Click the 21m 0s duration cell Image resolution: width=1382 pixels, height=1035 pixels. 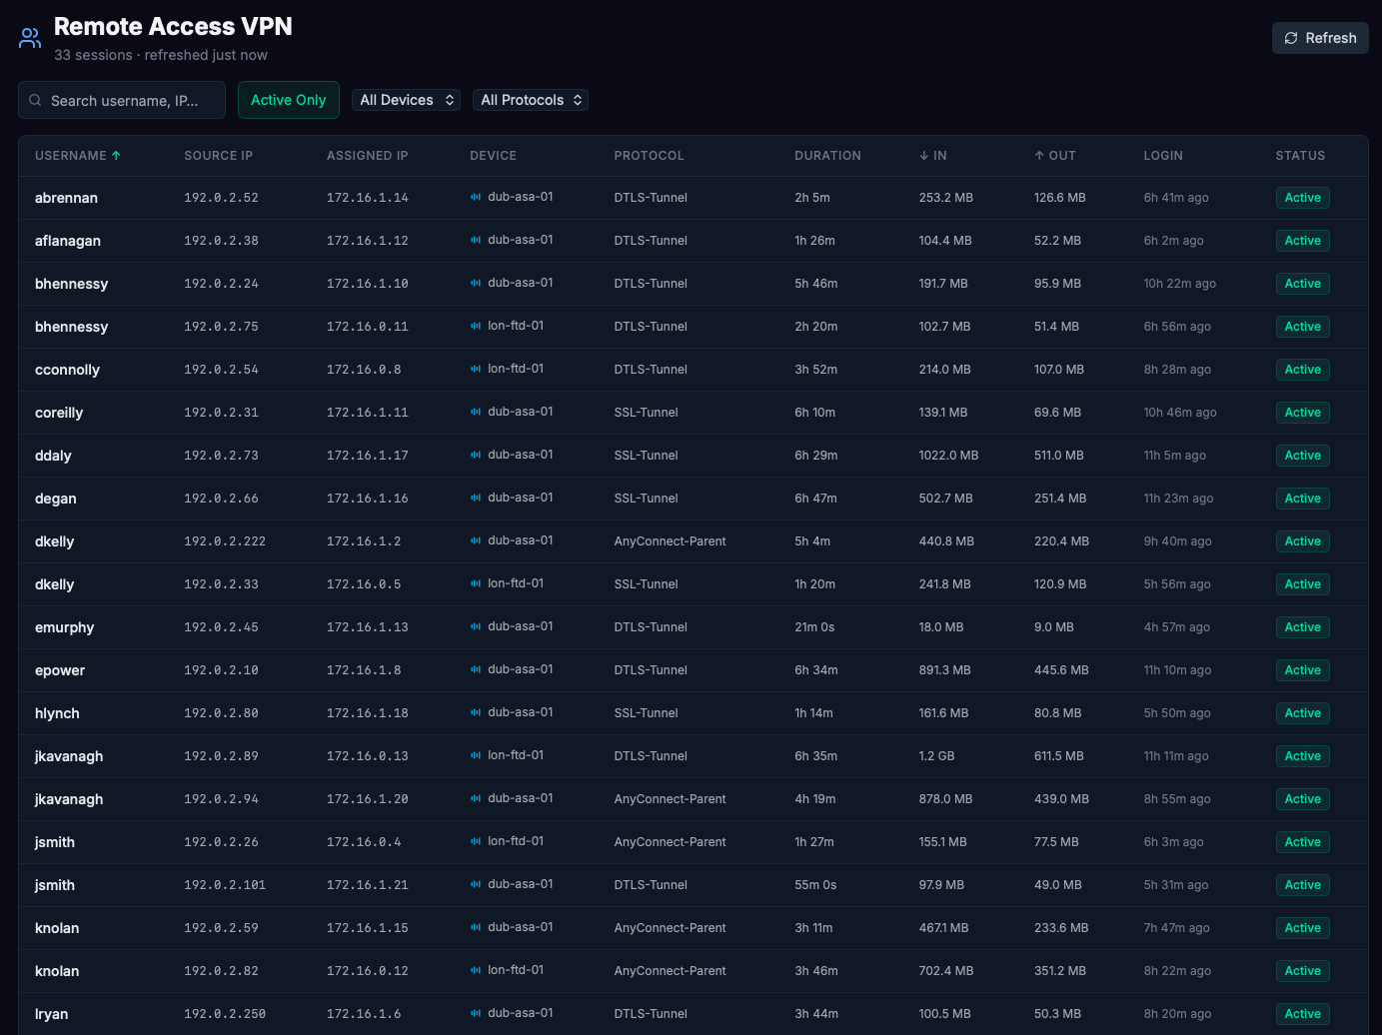click(814, 627)
